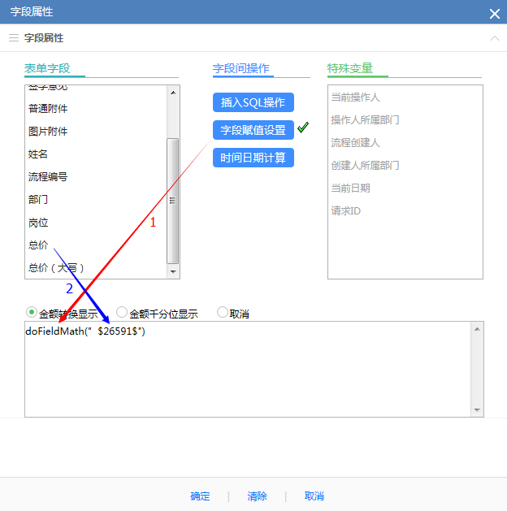
Task: Select the 金额千分位显示 radio option
Action: (x=123, y=313)
